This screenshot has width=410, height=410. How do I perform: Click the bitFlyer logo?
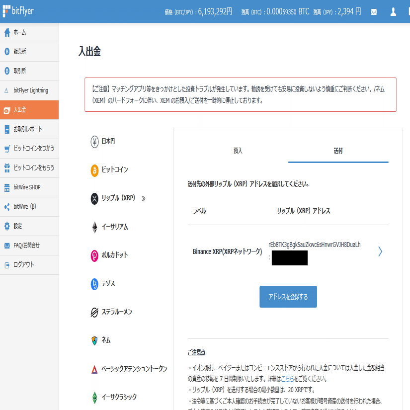[x=18, y=11]
